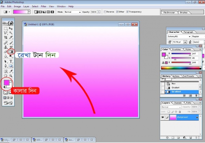Select the Brush tool
Screen dimensions: 205x143
coord(11,43)
